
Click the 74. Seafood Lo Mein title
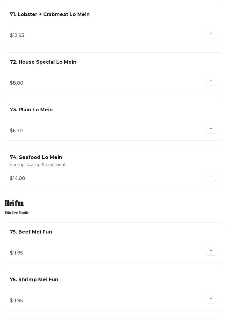(x=36, y=157)
